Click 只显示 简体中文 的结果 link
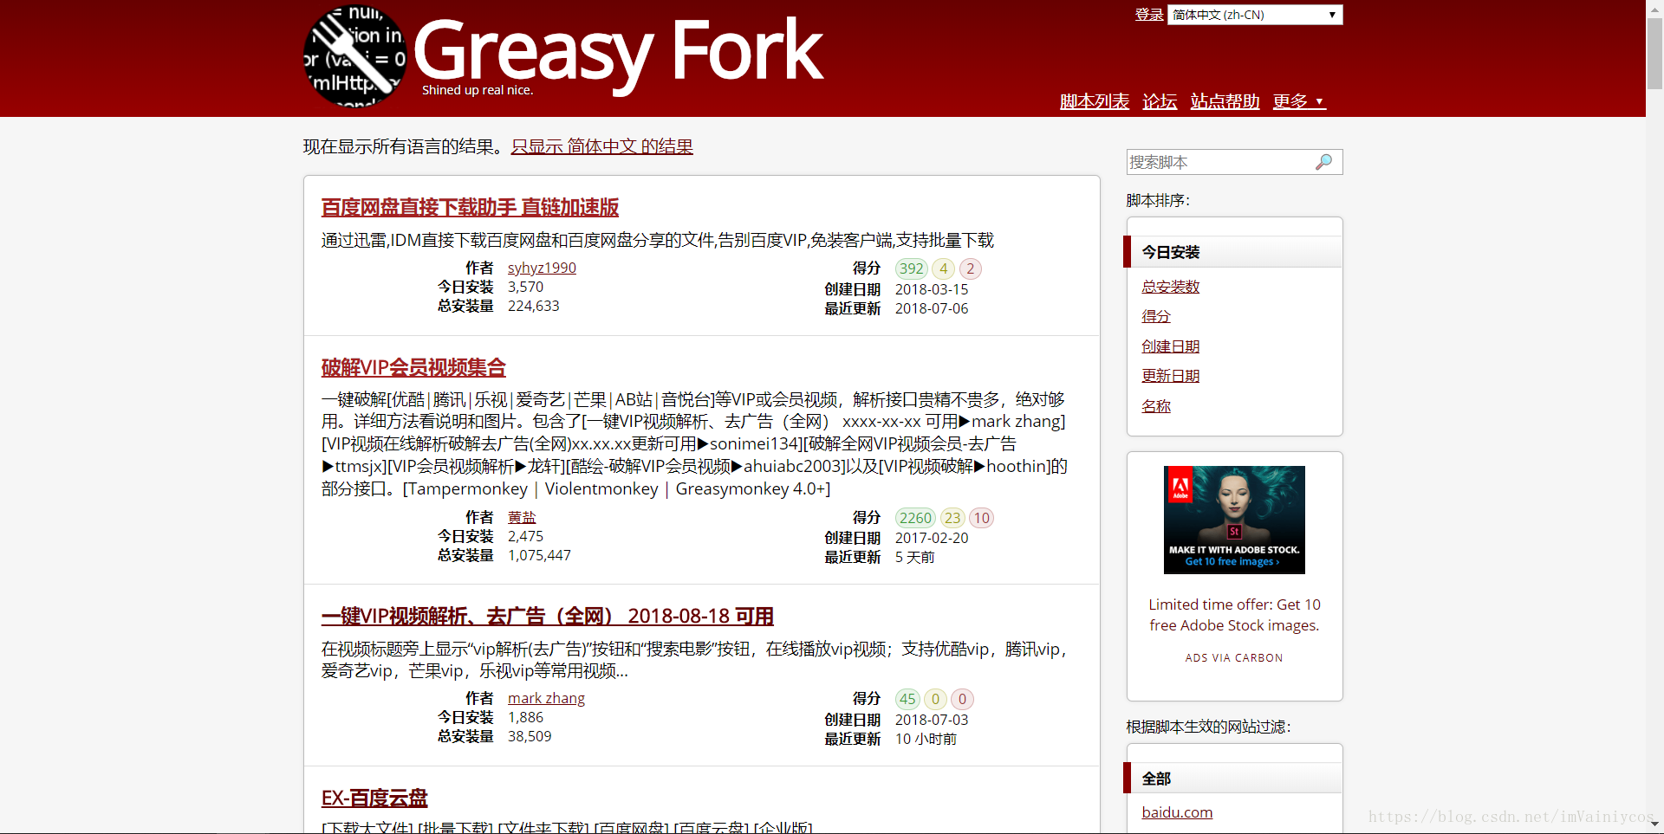 tap(602, 146)
